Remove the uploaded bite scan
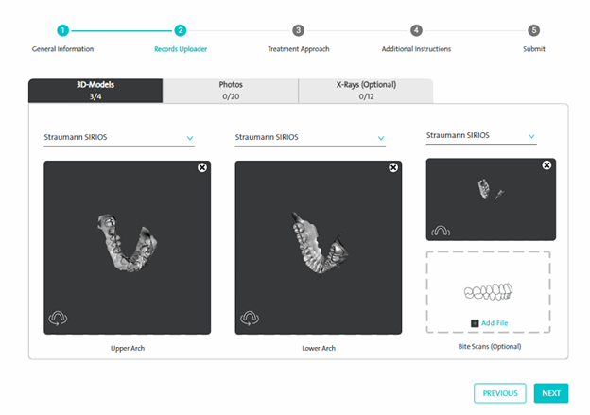590x415 pixels. (x=547, y=165)
